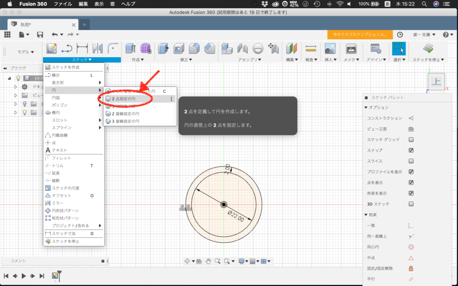The width and height of the screenshot is (458, 286).
Task: Open the ファイル menu in menu bar
Action: pyautogui.click(x=63, y=4)
